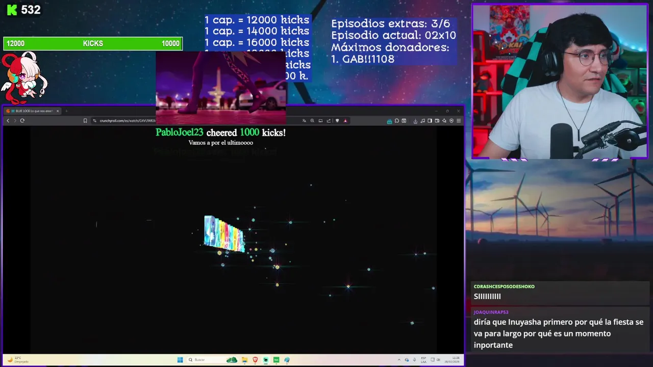The height and width of the screenshot is (367, 653).
Task: Open the browser hamburger menu
Action: 459,121
